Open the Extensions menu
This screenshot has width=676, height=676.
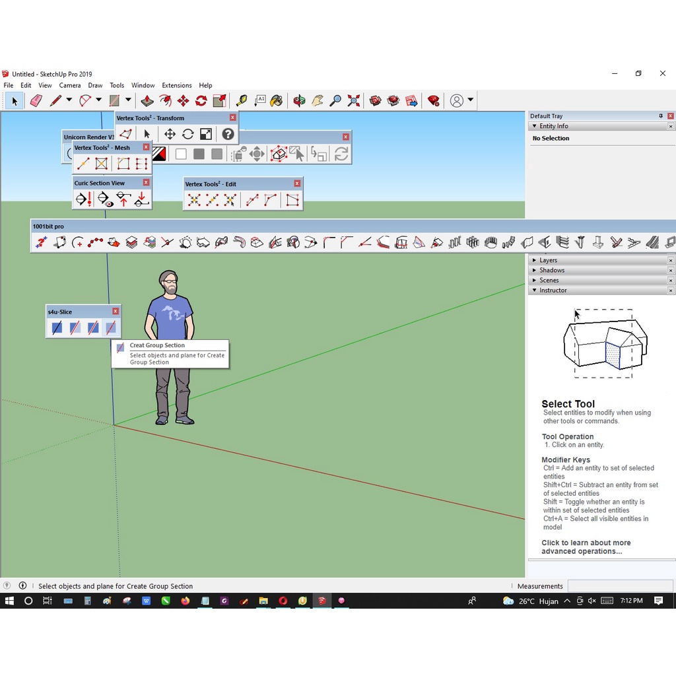(176, 85)
